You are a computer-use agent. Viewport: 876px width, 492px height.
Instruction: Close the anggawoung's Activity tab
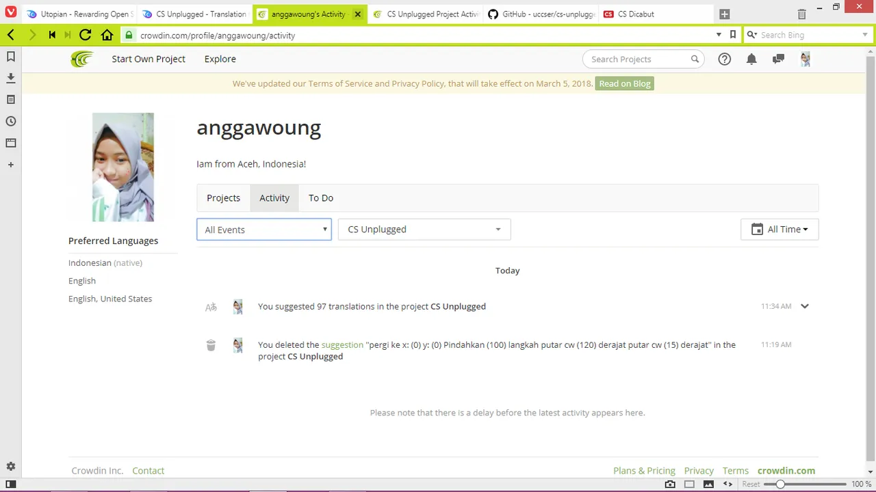click(x=357, y=14)
